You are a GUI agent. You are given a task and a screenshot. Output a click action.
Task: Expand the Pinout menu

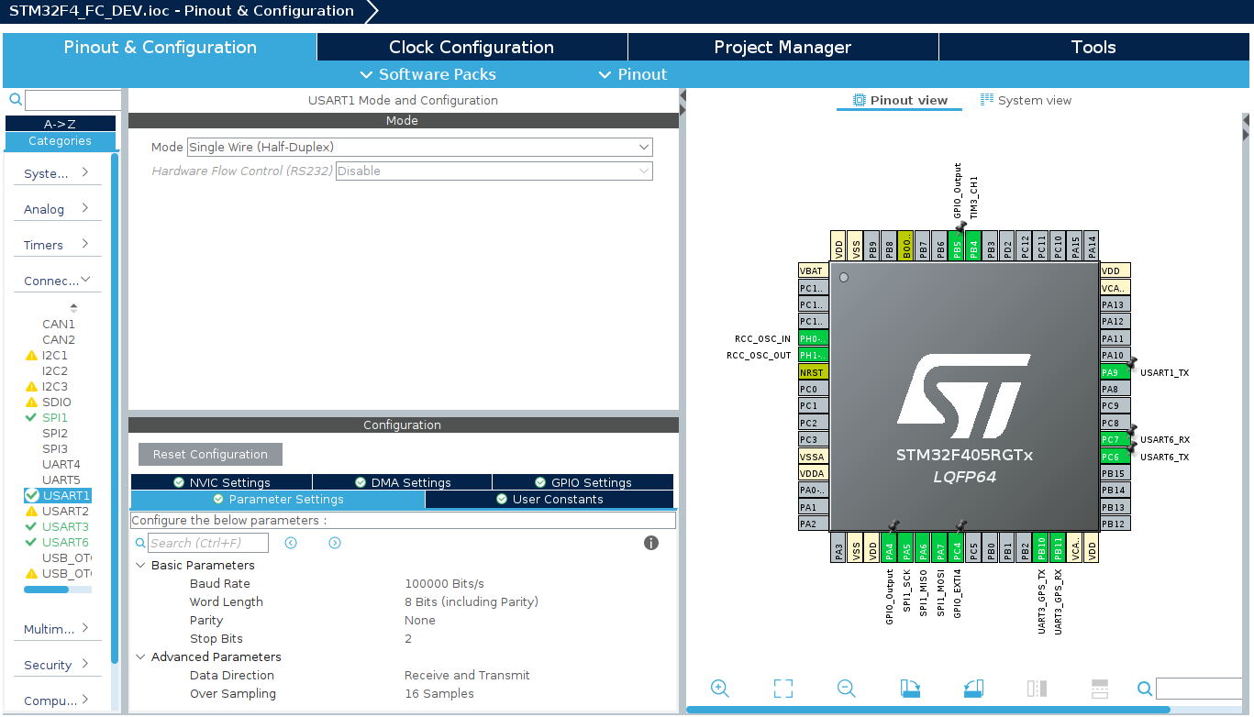[633, 74]
